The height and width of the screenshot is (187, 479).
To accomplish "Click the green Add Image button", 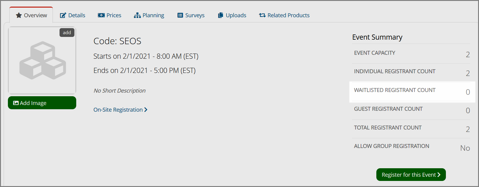I will [x=42, y=103].
